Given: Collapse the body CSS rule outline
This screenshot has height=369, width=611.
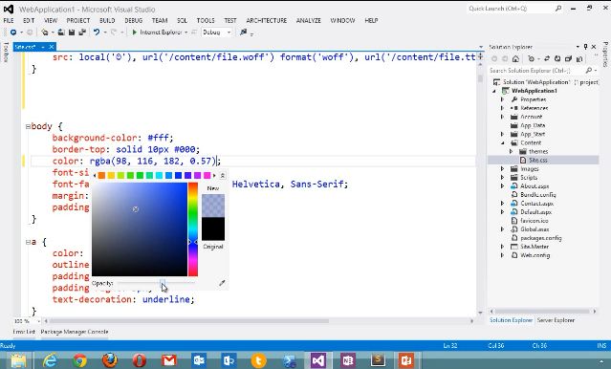Looking at the screenshot, I should [28, 126].
